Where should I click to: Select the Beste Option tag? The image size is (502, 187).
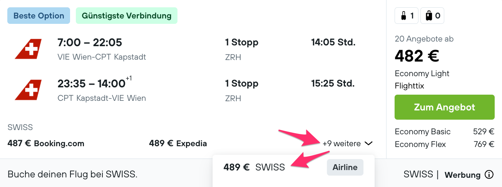pyautogui.click(x=38, y=16)
